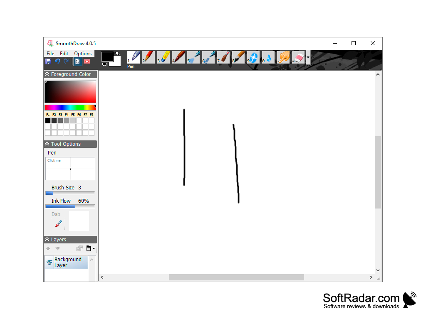Click the Pen label in Tool Options

(52, 153)
